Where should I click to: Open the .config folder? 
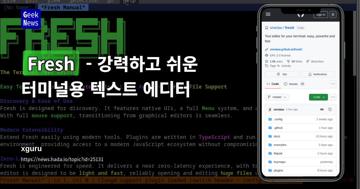(278, 119)
